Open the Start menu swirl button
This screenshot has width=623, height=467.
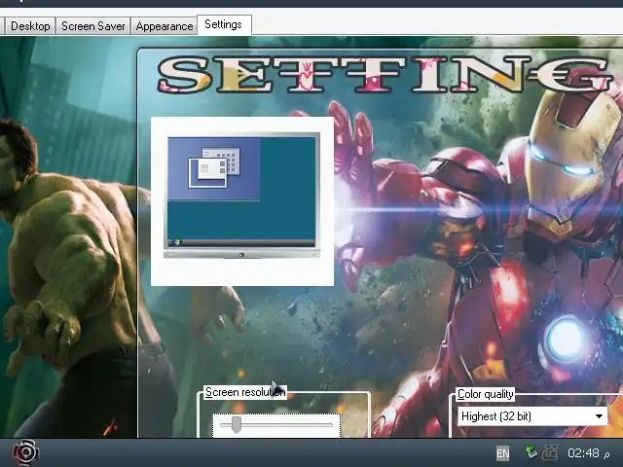tap(26, 452)
